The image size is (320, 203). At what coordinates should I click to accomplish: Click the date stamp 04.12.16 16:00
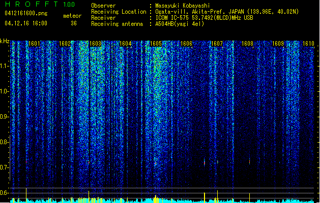(26, 23)
